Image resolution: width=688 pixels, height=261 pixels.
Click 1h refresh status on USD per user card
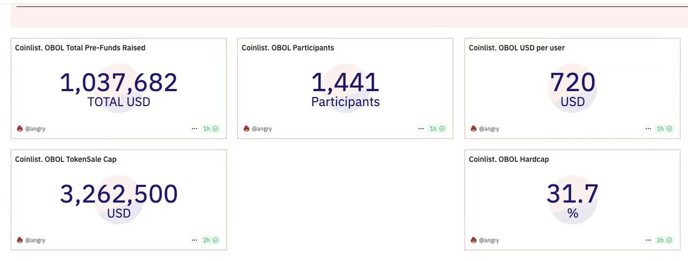664,128
